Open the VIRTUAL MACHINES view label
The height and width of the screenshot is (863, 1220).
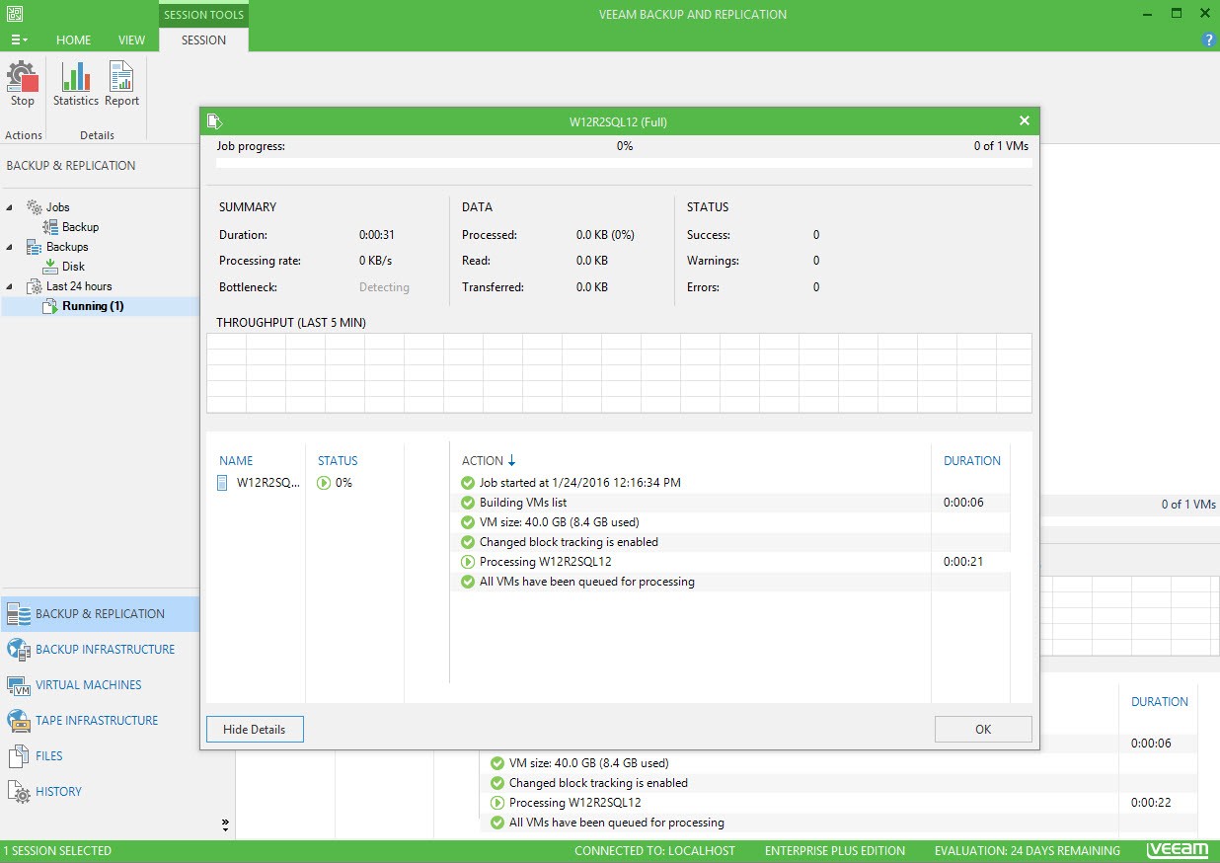pyautogui.click(x=89, y=685)
